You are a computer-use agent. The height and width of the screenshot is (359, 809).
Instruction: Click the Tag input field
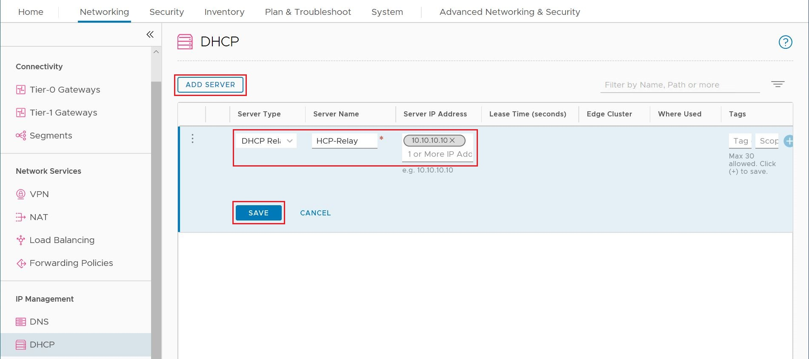(x=740, y=141)
